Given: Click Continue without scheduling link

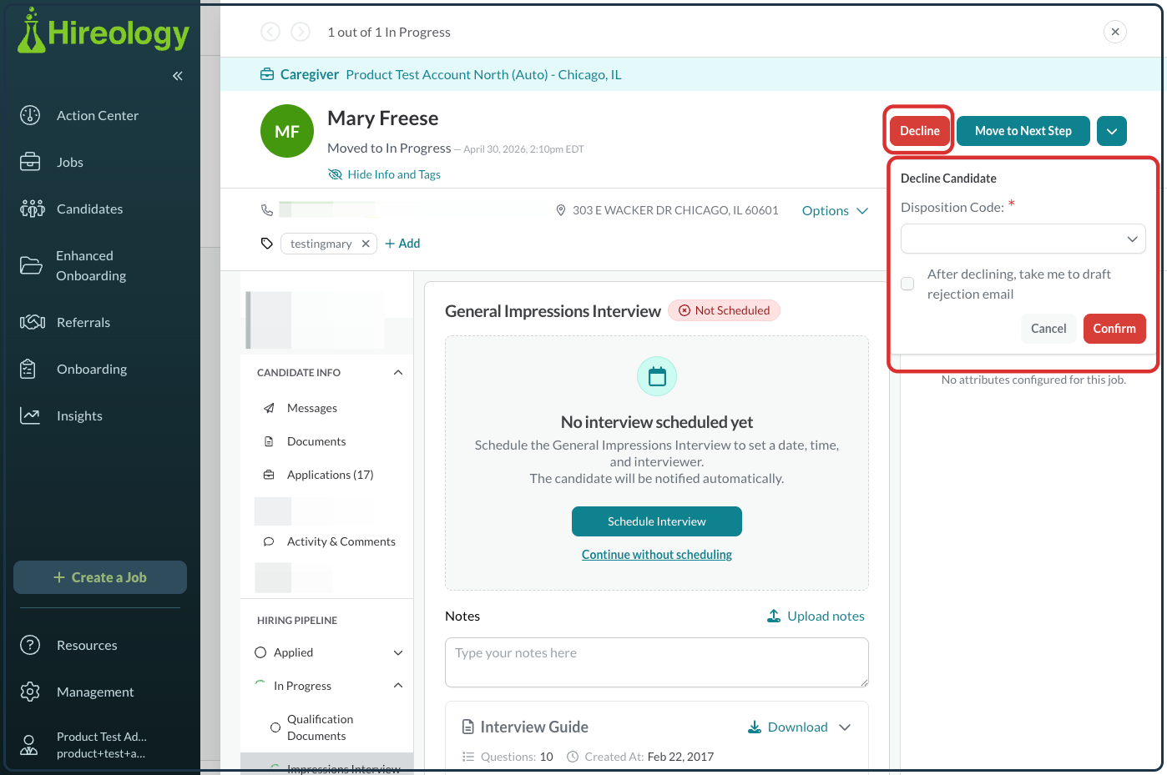Looking at the screenshot, I should pyautogui.click(x=657, y=555).
